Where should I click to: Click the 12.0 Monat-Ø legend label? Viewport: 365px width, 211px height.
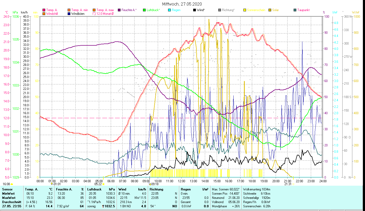click(x=105, y=14)
